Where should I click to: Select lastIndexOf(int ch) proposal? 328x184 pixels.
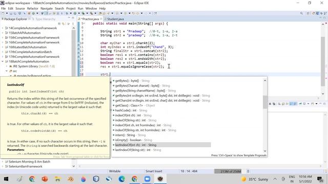tap(162, 145)
